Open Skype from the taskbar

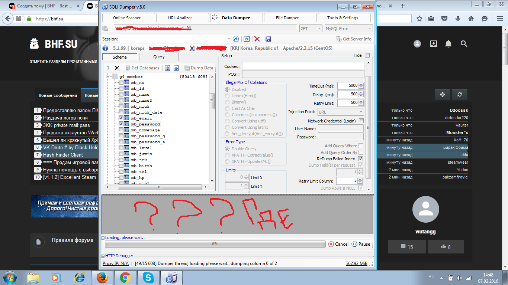[148, 278]
